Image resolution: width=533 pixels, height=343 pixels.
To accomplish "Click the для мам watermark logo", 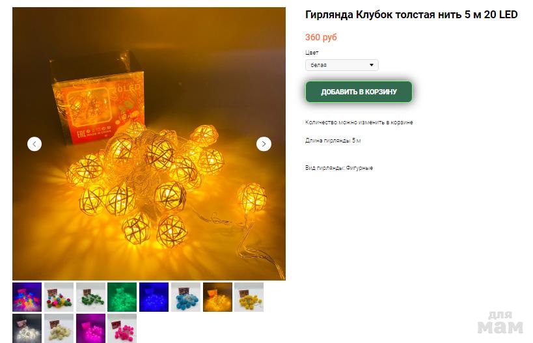I will click(500, 323).
